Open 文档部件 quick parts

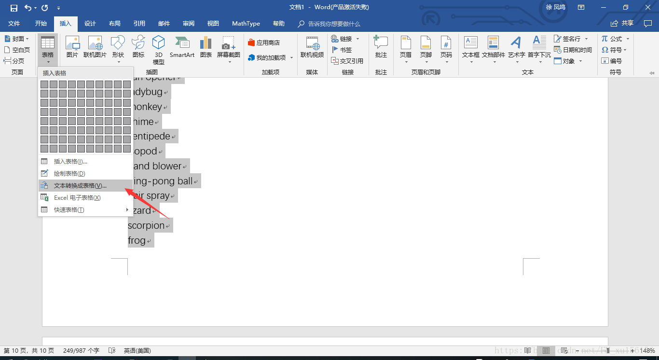click(494, 50)
